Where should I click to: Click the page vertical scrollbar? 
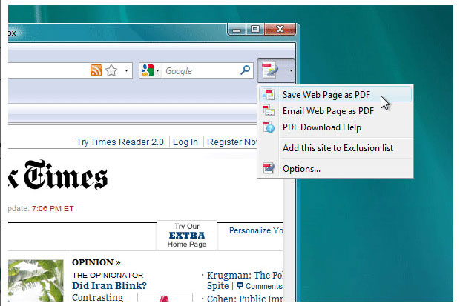click(x=289, y=240)
